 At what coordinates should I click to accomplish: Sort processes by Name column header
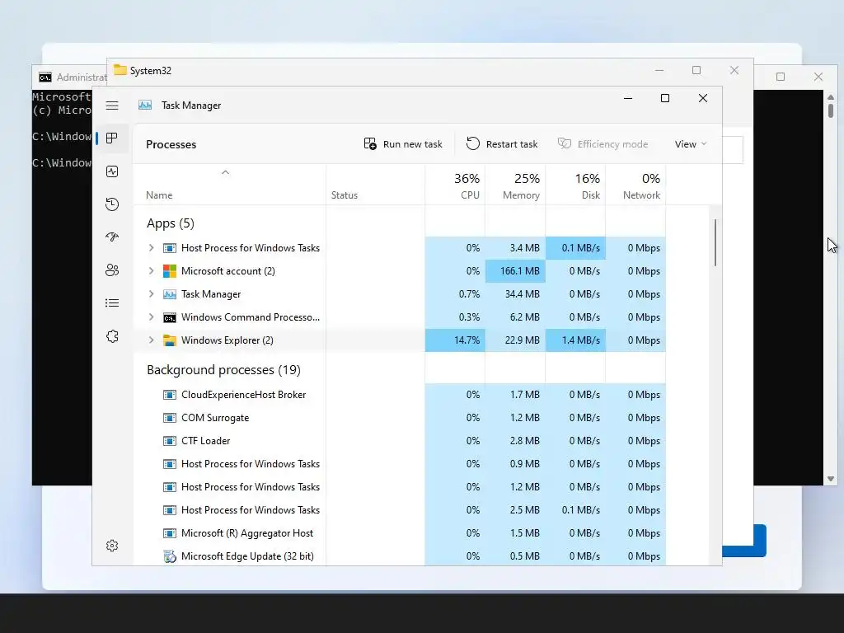[x=159, y=195]
